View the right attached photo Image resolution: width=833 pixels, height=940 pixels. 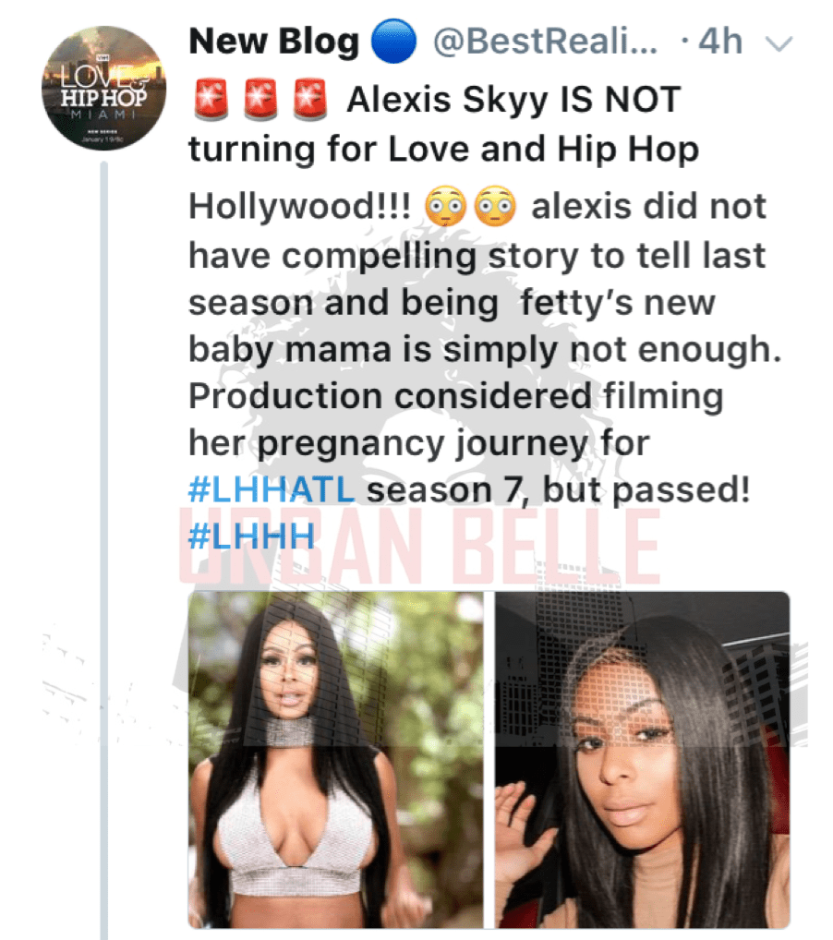[x=642, y=760]
